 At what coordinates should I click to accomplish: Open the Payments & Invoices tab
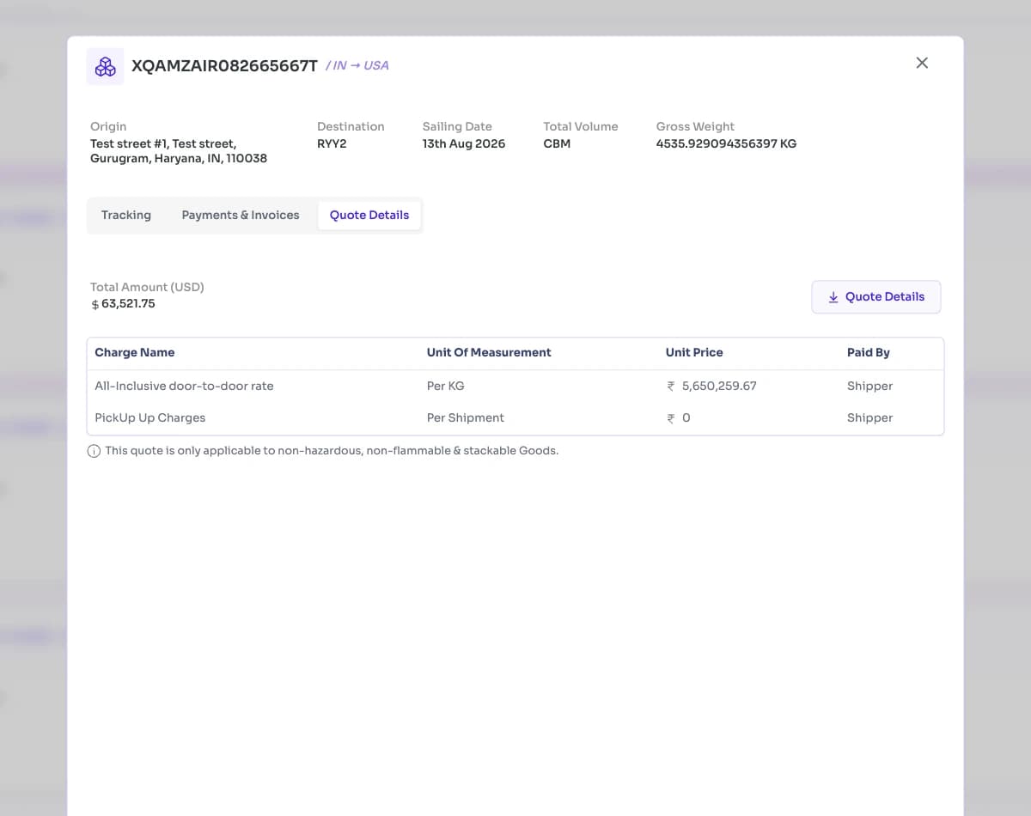pos(241,216)
